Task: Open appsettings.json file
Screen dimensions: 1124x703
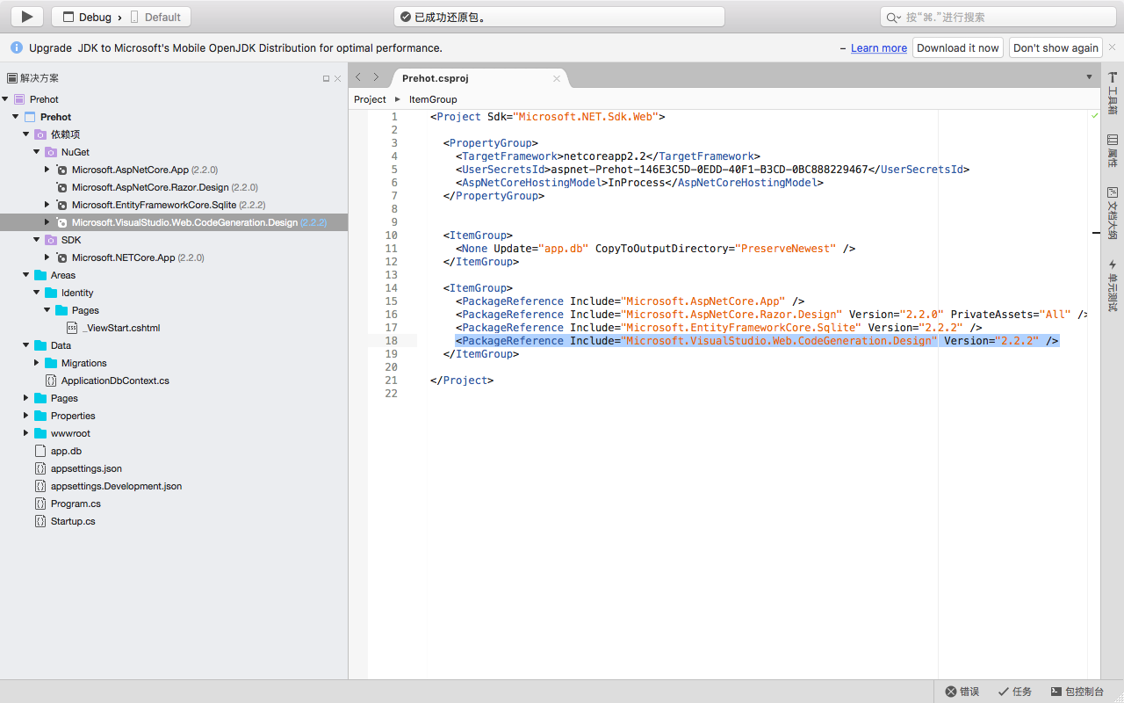Action: tap(86, 468)
